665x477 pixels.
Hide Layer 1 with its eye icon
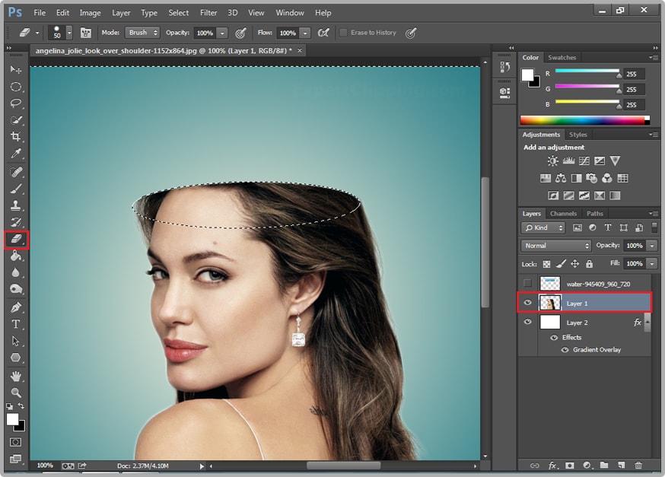click(x=527, y=303)
